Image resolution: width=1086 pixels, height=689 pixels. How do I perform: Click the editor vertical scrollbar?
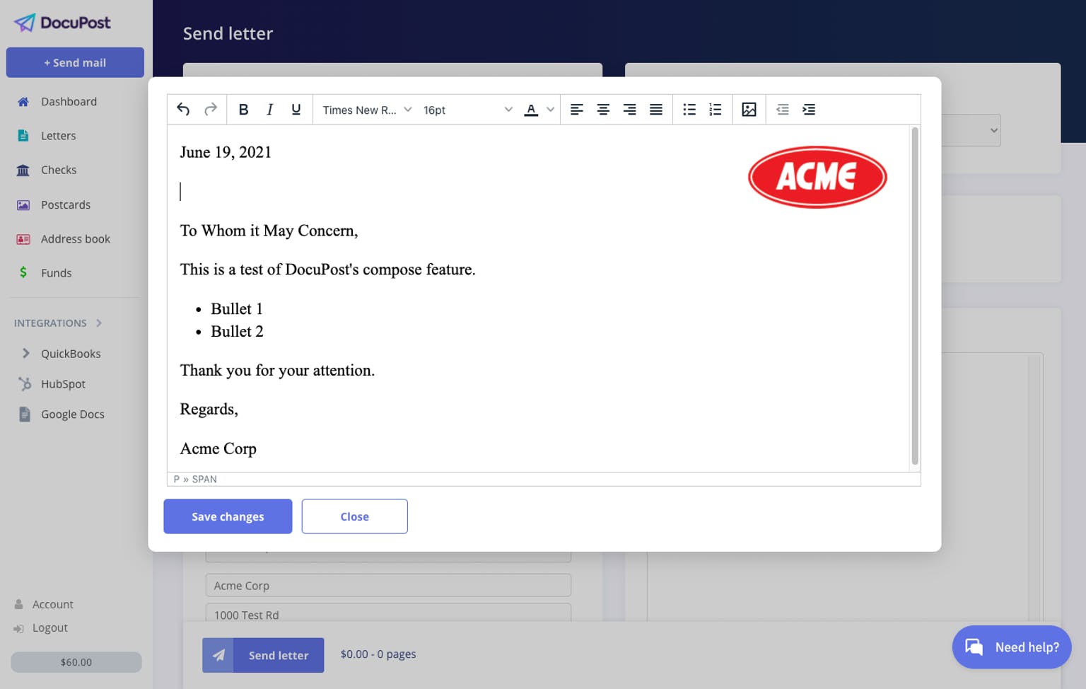pos(915,296)
